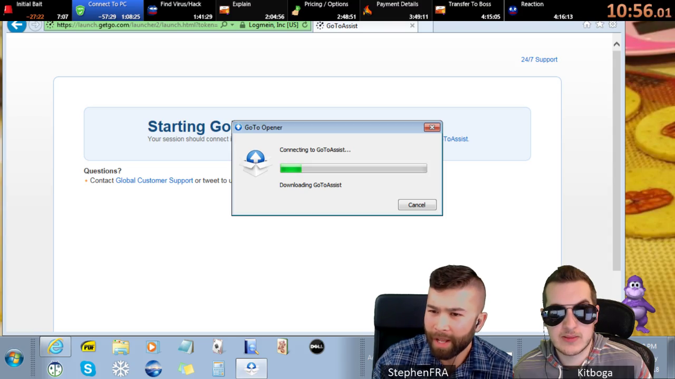Viewport: 675px width, 379px height.
Task: Open the Dell taskbar icon
Action: point(316,347)
